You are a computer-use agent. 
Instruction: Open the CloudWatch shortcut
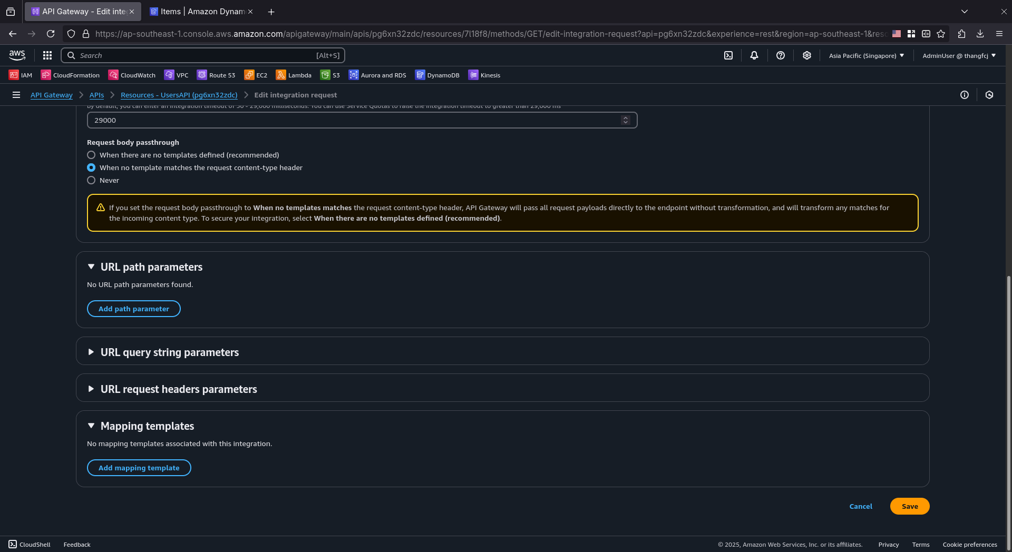coord(132,75)
